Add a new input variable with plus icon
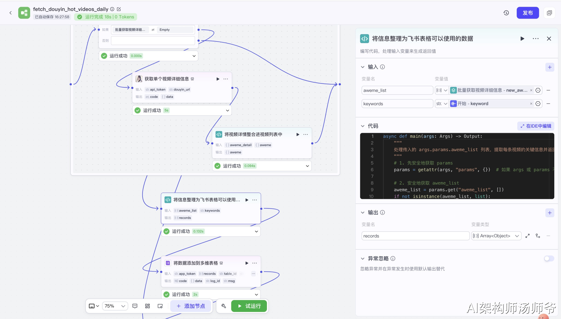This screenshot has height=319, width=561. pyautogui.click(x=550, y=67)
